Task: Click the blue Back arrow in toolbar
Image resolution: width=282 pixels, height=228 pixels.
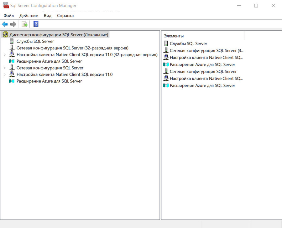Action: [x=5, y=24]
